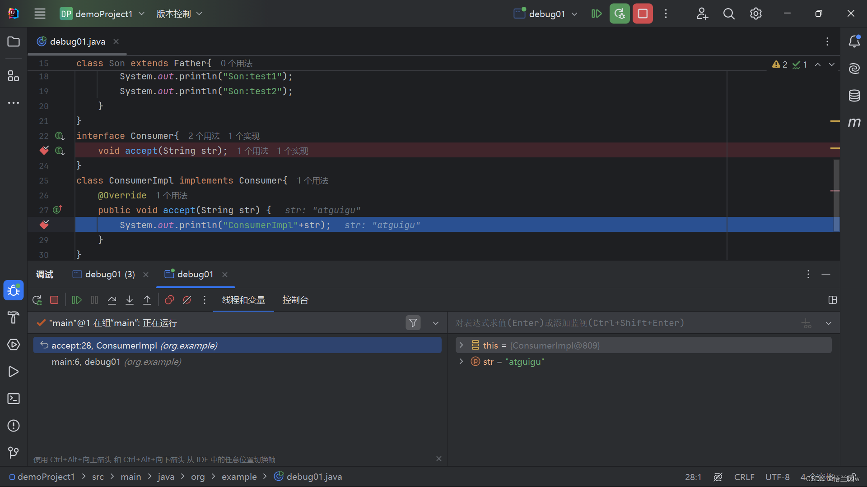Image resolution: width=867 pixels, height=487 pixels.
Task: Click UTF-8 encoding in status bar
Action: coord(778,477)
